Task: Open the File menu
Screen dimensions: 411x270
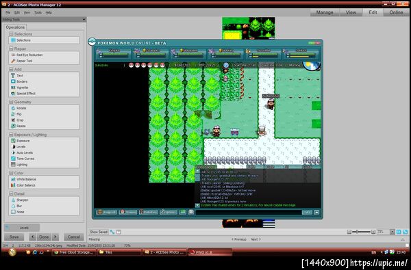Action: 8,12
